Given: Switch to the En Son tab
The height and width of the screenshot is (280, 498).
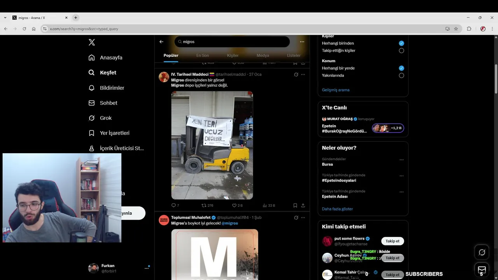Looking at the screenshot, I should click(202, 56).
